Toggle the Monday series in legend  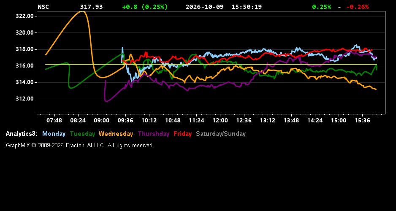point(54,134)
